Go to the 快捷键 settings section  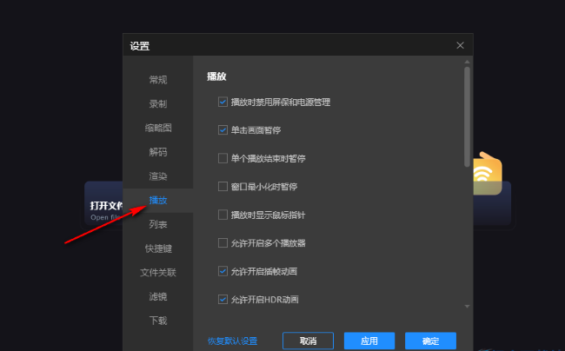157,248
